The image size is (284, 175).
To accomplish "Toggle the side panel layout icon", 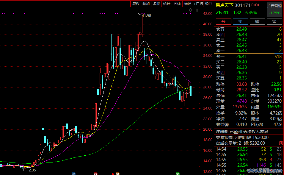I will [196, 10].
